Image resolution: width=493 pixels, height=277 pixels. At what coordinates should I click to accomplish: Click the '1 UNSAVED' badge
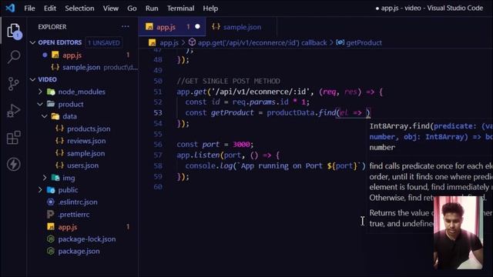pos(104,43)
